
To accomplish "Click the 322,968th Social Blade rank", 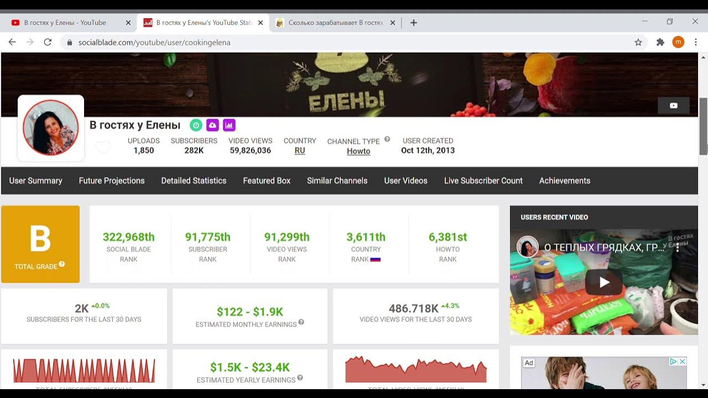I will (128, 237).
